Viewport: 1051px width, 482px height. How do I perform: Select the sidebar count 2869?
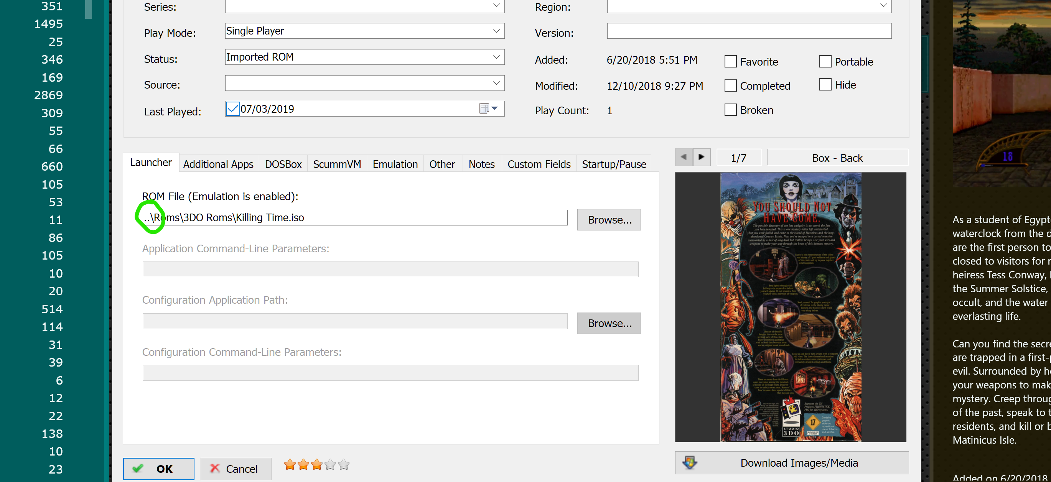(x=49, y=95)
